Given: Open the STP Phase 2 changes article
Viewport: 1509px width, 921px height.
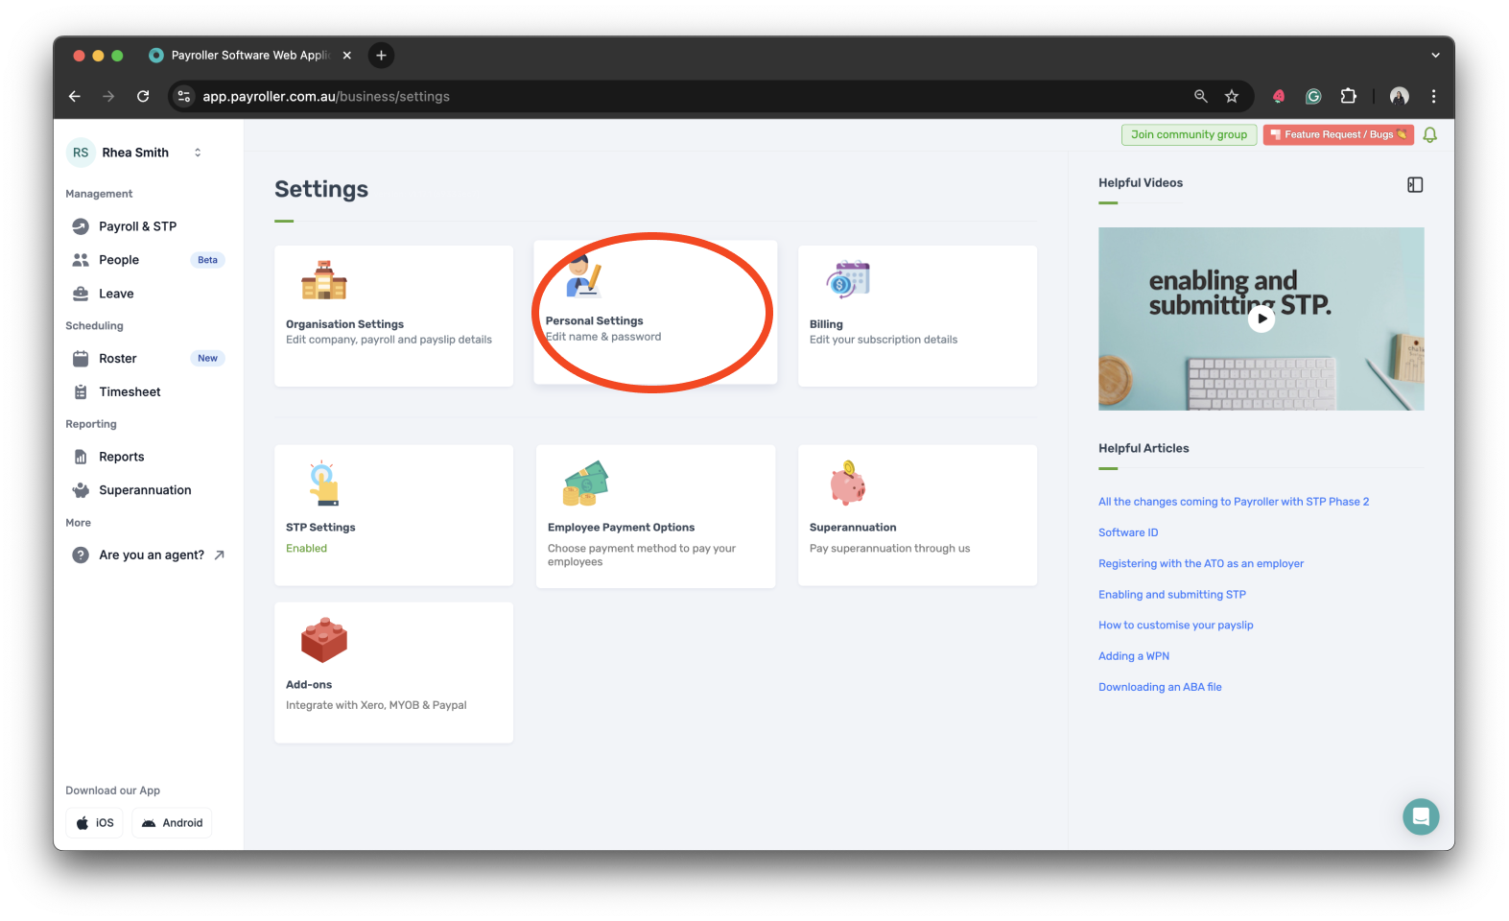Looking at the screenshot, I should [1234, 502].
